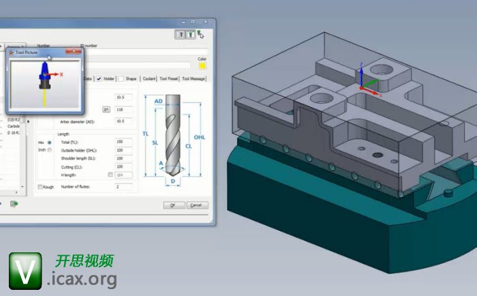Toggle the H length checkbox
Screen dimensions: 477x296
coord(110,175)
